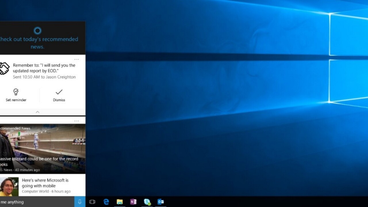Viewport: 368px width, 207px height.
Task: Collapse the reminder card with the chevron
Action: pos(37,112)
